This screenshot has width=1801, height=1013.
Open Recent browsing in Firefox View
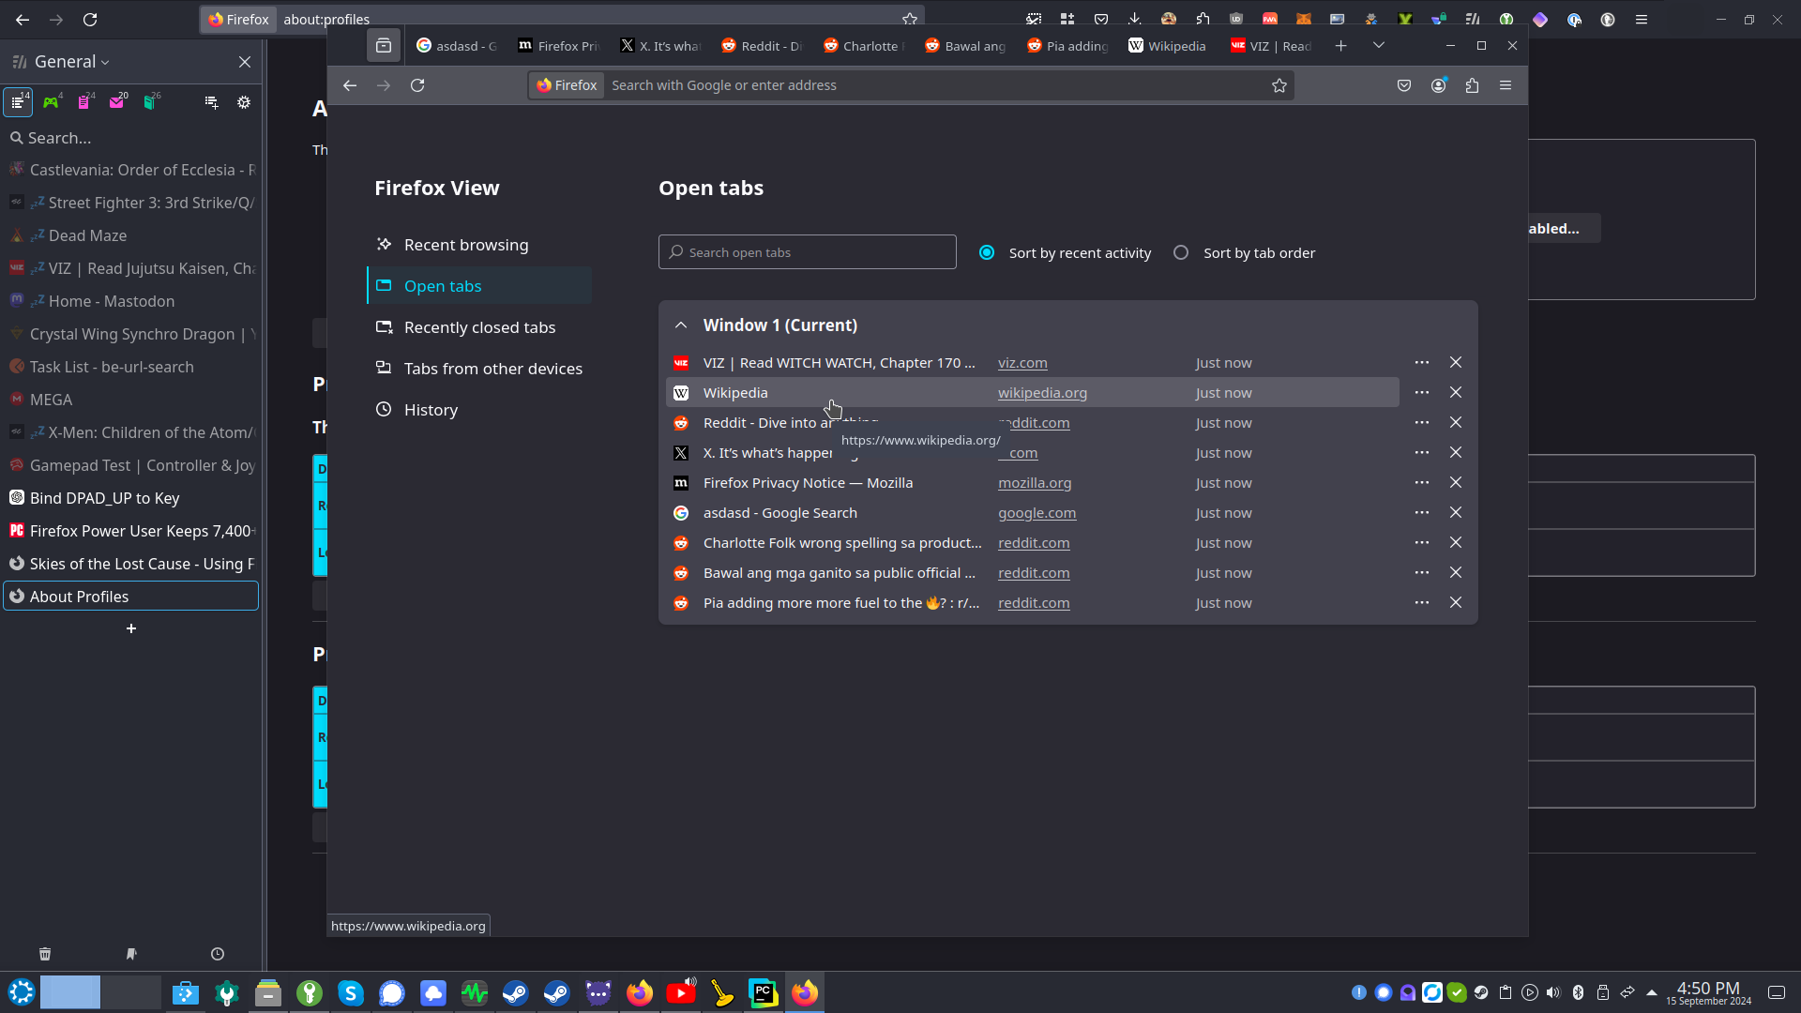[x=479, y=245]
